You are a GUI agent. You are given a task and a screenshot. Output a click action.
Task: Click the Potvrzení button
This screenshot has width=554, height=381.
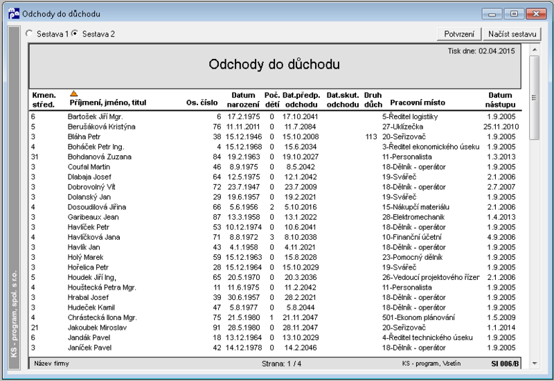coord(459,34)
